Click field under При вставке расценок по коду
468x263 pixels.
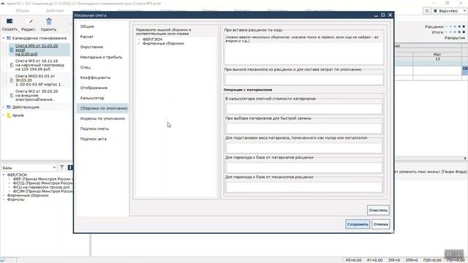tap(304, 53)
